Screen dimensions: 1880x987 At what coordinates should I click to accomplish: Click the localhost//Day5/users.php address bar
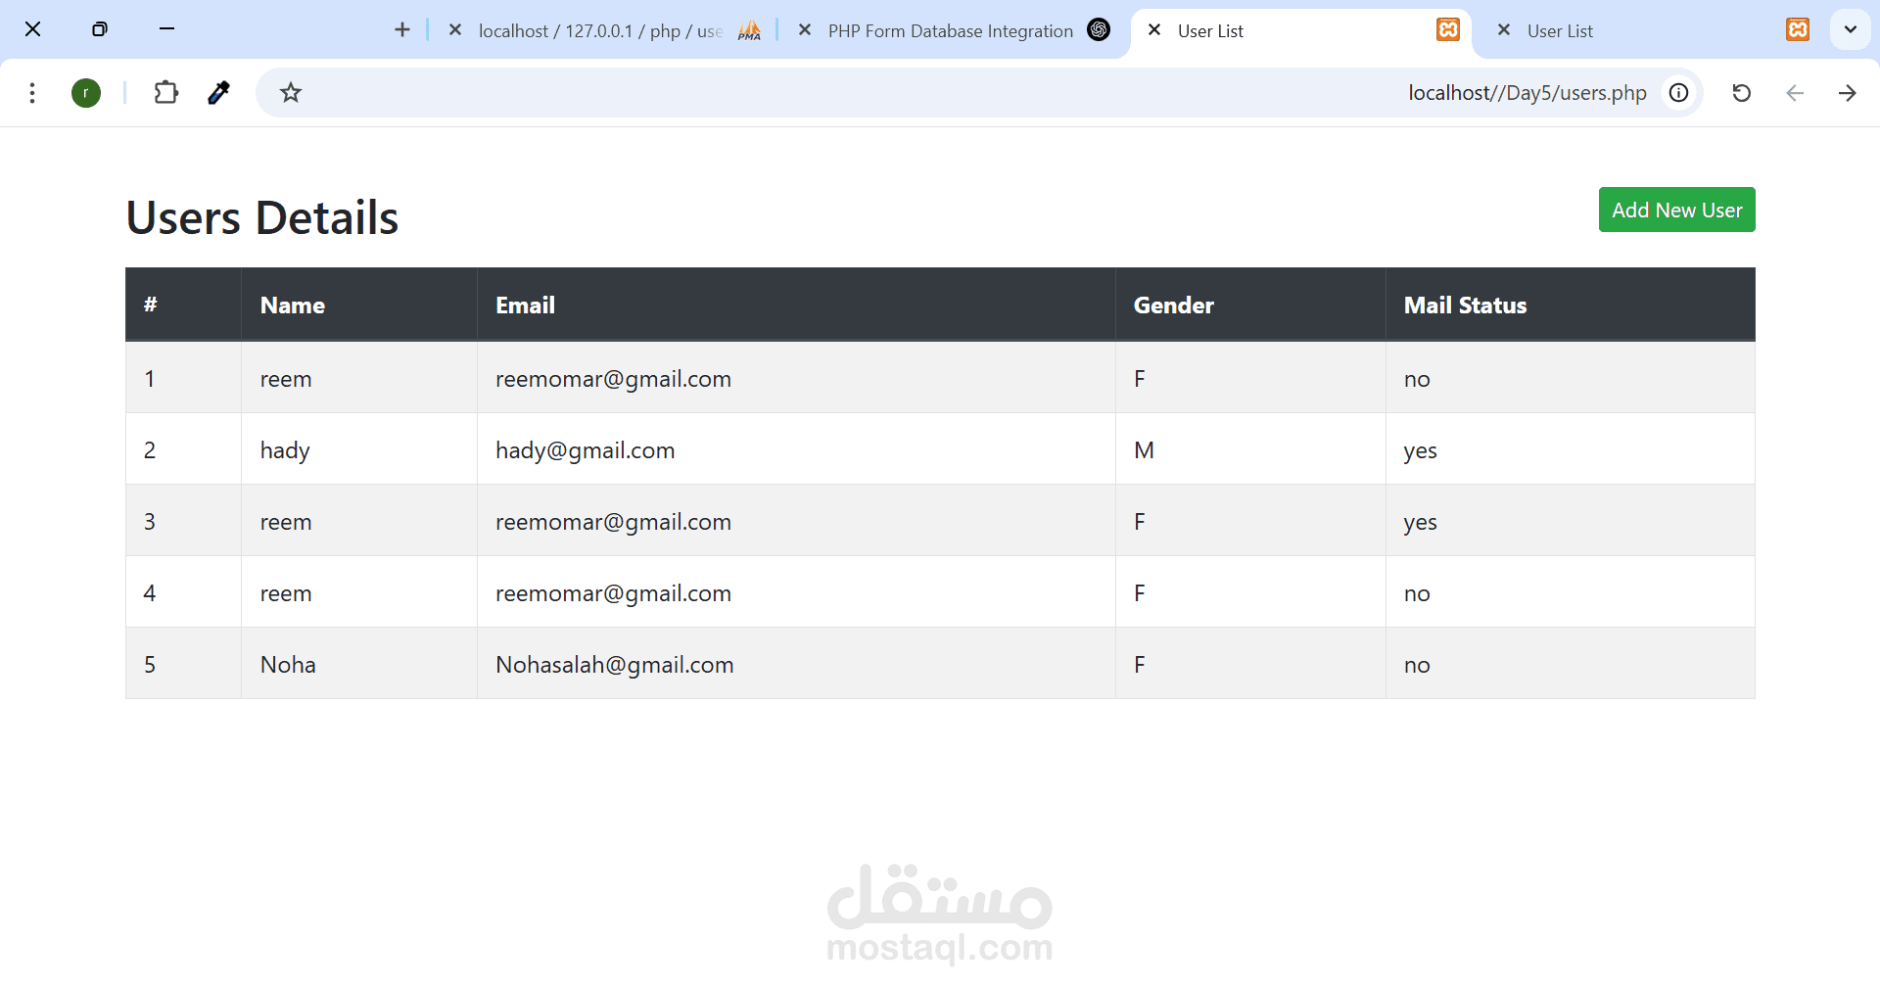coord(1526,92)
